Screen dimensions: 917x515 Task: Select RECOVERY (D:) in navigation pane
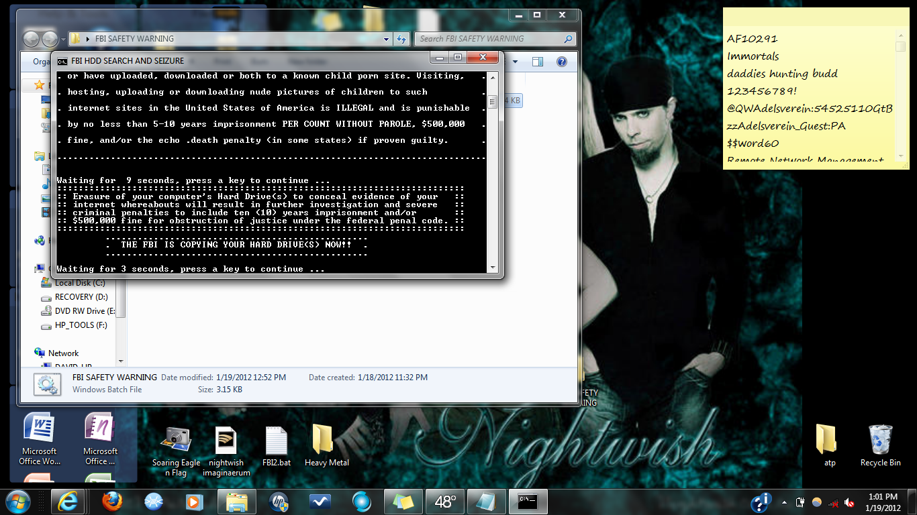coord(81,297)
